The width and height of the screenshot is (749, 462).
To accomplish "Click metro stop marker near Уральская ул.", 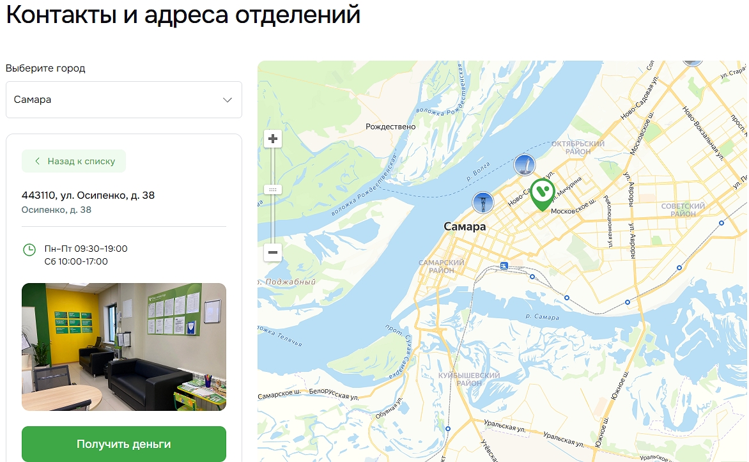I will click(447, 429).
